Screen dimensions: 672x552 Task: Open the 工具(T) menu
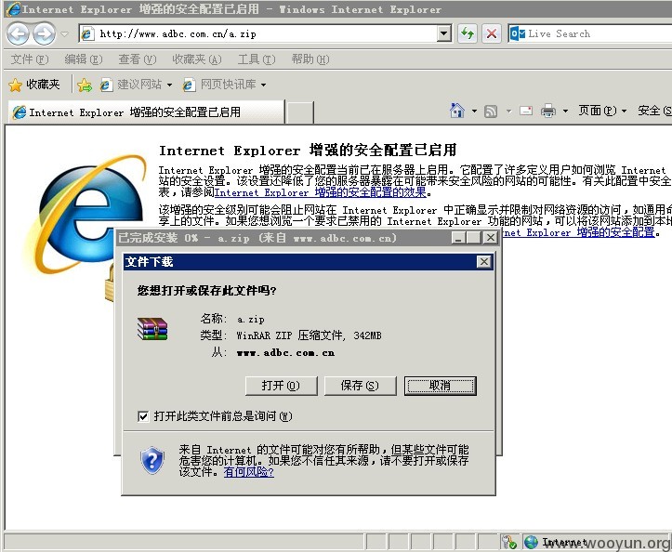[x=257, y=59]
